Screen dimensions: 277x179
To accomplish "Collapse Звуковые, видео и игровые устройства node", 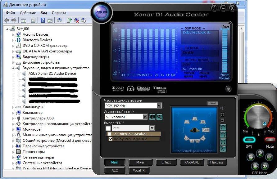I will pyautogui.click(x=13, y=68).
